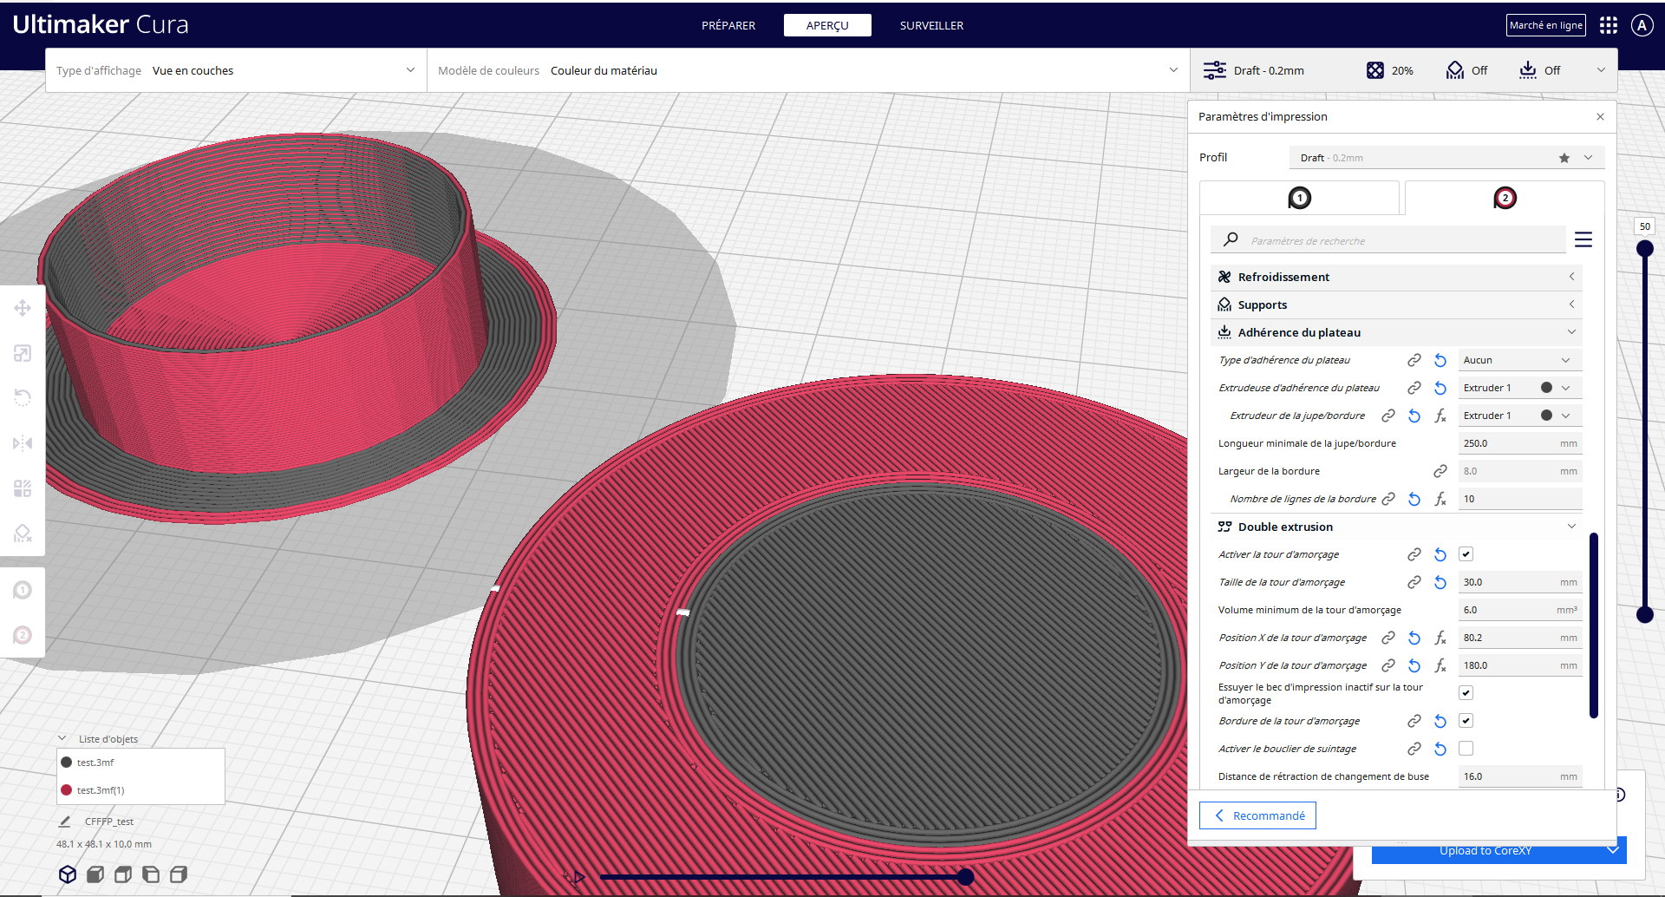Collapse the Double extrusion section

tap(1396, 527)
